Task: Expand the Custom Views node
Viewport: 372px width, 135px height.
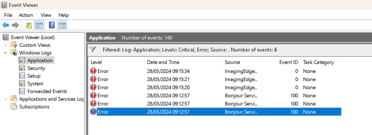Action: [5, 45]
